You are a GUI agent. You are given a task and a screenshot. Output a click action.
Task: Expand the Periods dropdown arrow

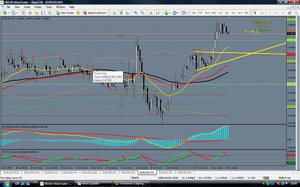click(178, 13)
